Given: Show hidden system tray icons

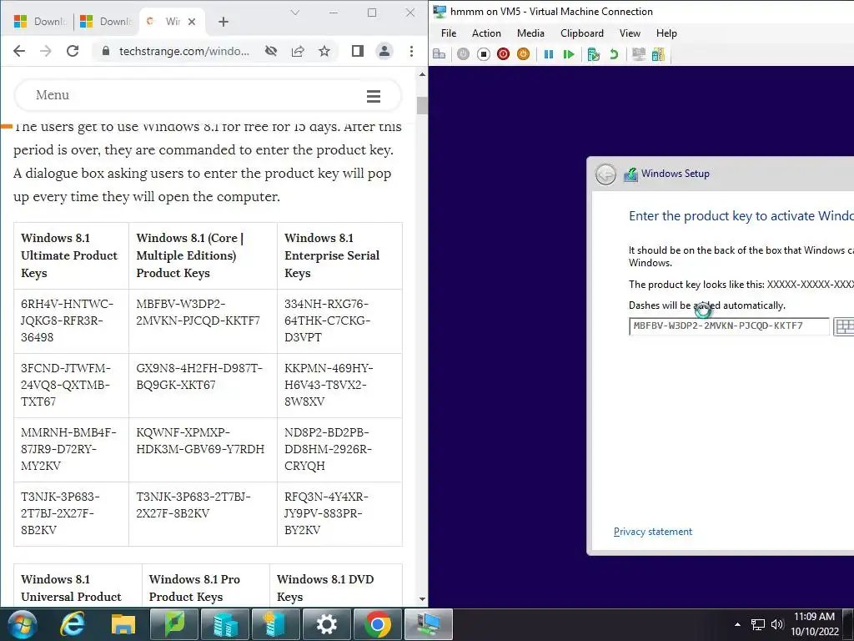Looking at the screenshot, I should pyautogui.click(x=737, y=624).
